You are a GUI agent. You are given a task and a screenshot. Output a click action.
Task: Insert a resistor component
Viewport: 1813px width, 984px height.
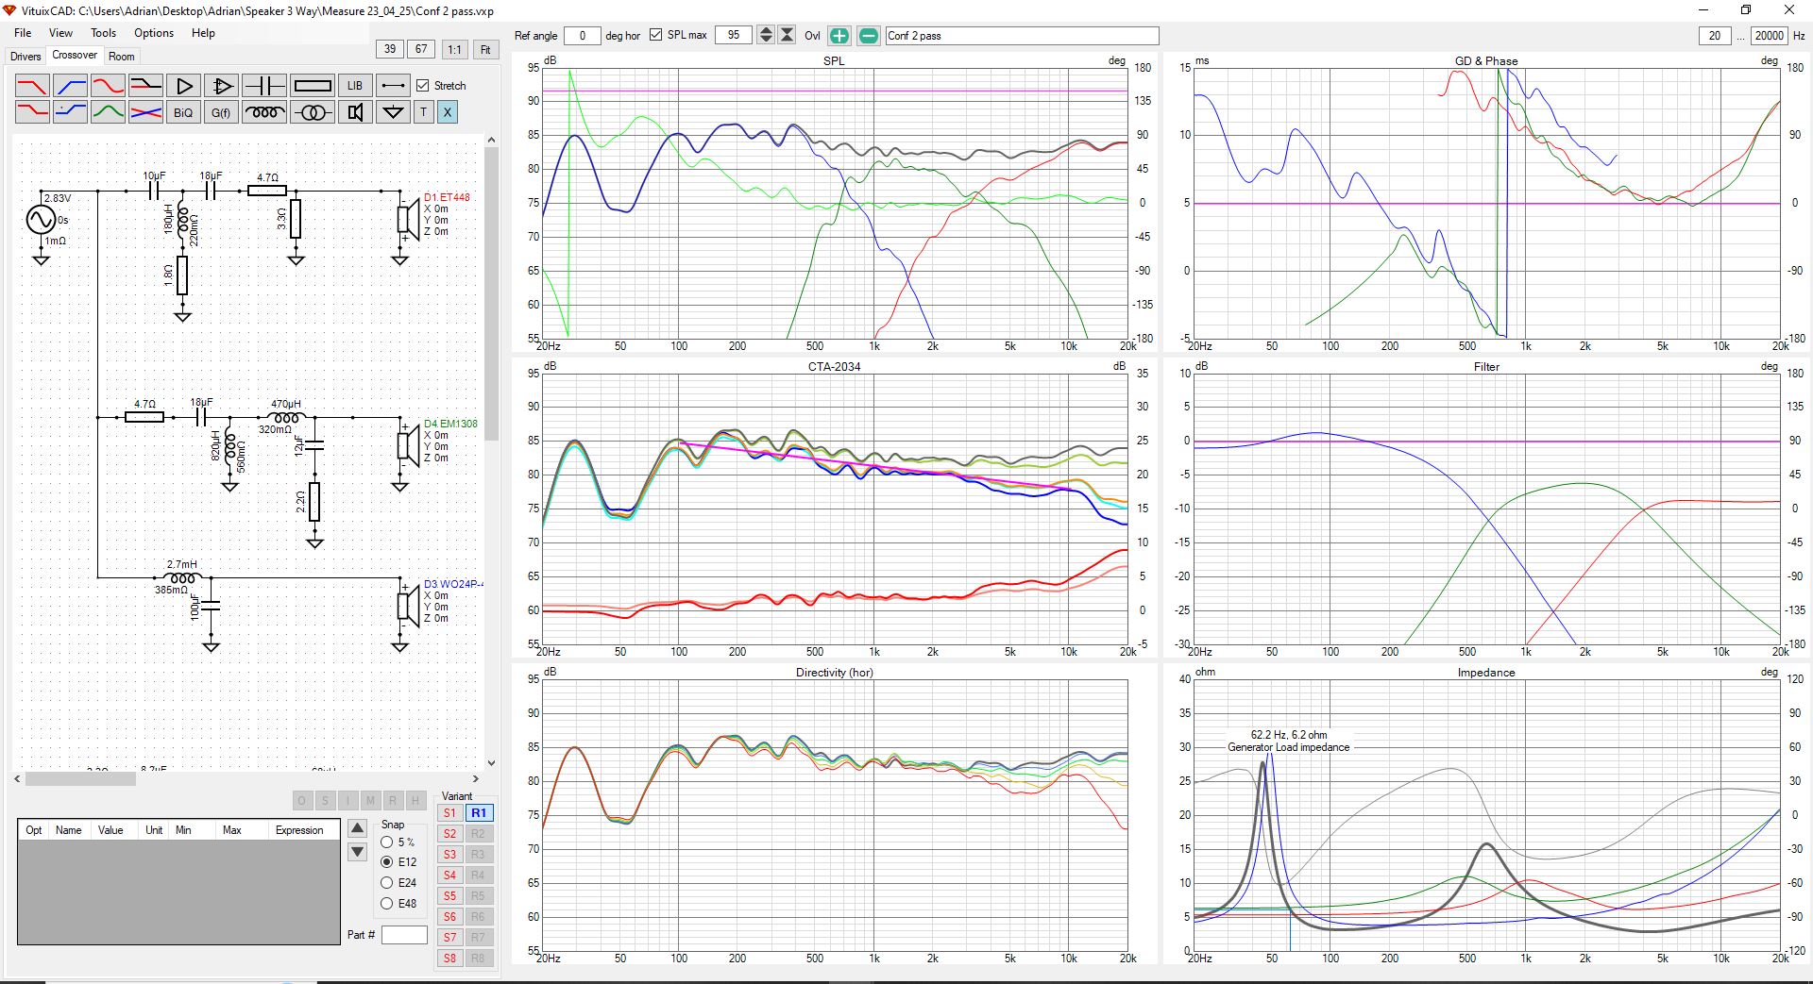[x=313, y=86]
